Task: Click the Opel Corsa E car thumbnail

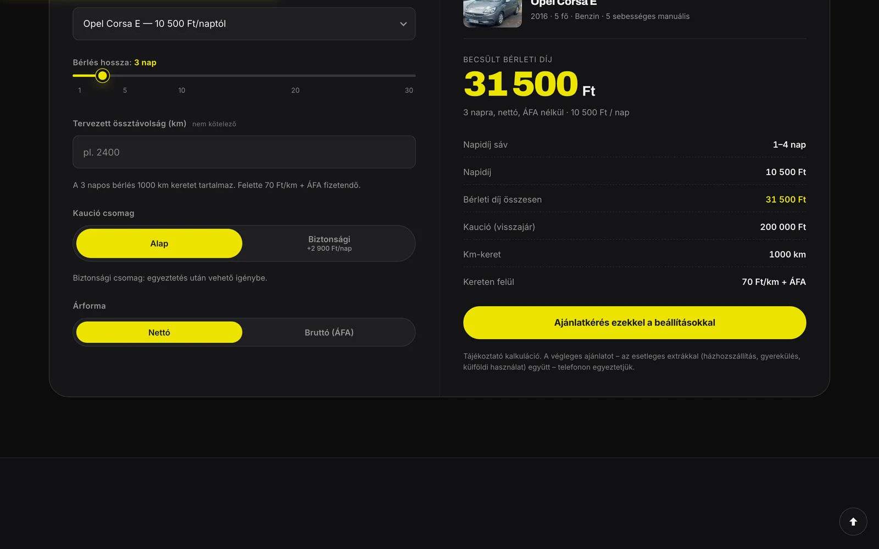Action: point(492,13)
